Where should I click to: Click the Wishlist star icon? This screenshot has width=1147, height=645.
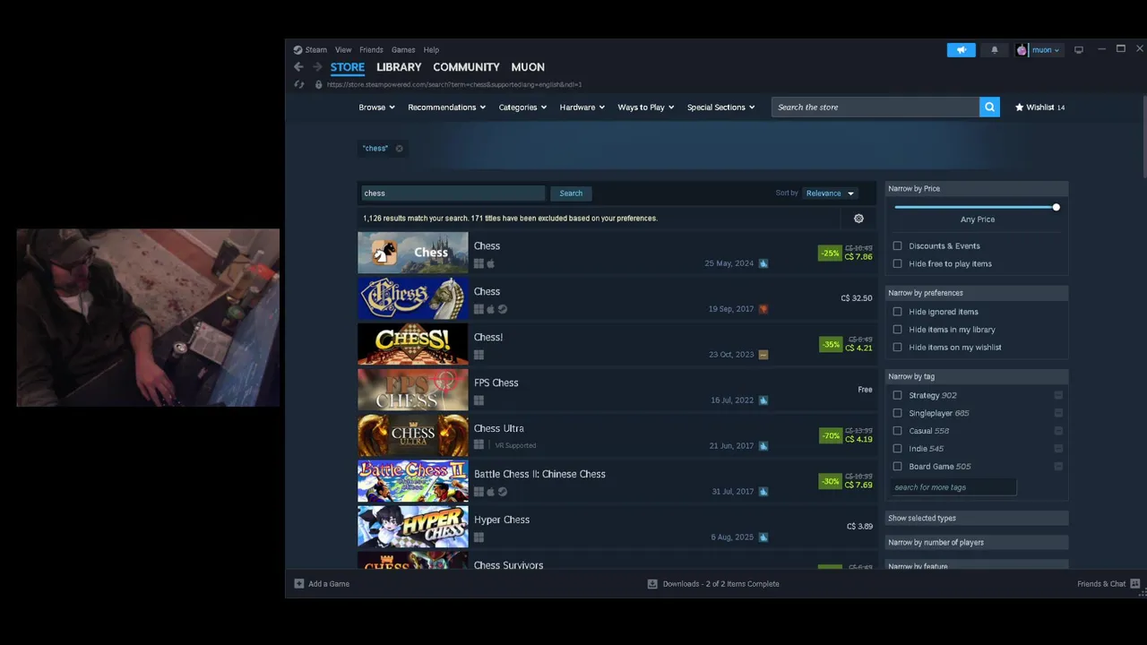coord(1019,107)
